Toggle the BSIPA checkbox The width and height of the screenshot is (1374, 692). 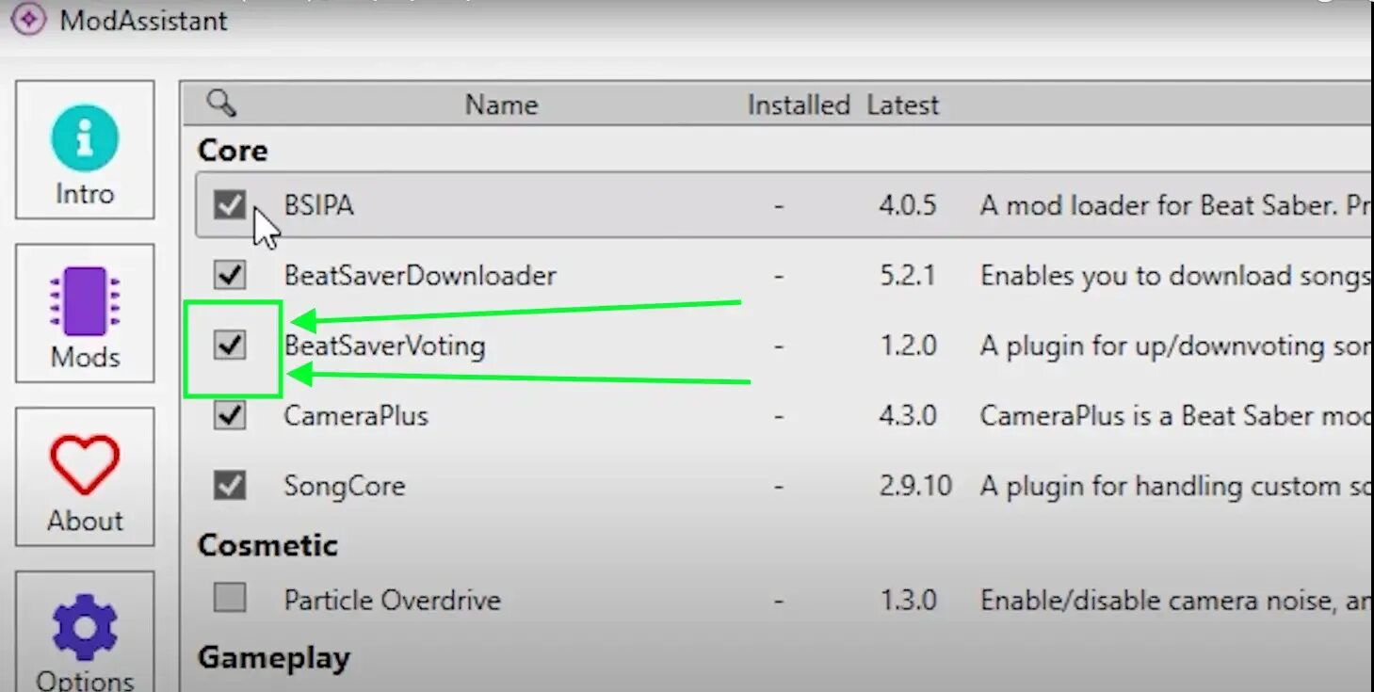pyautogui.click(x=230, y=204)
